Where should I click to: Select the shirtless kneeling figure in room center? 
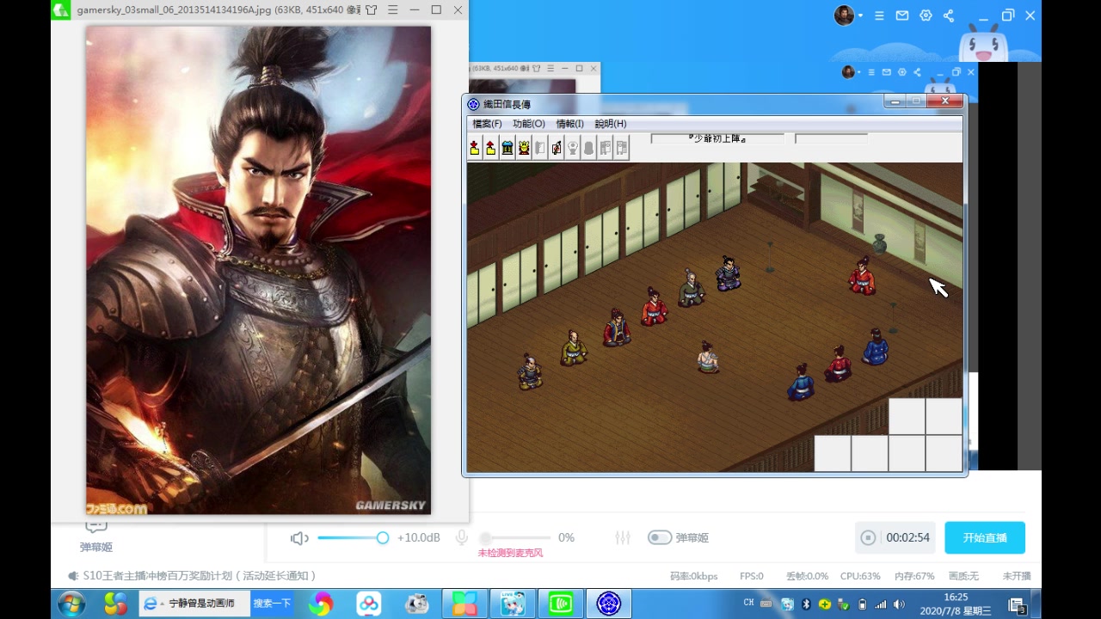707,357
